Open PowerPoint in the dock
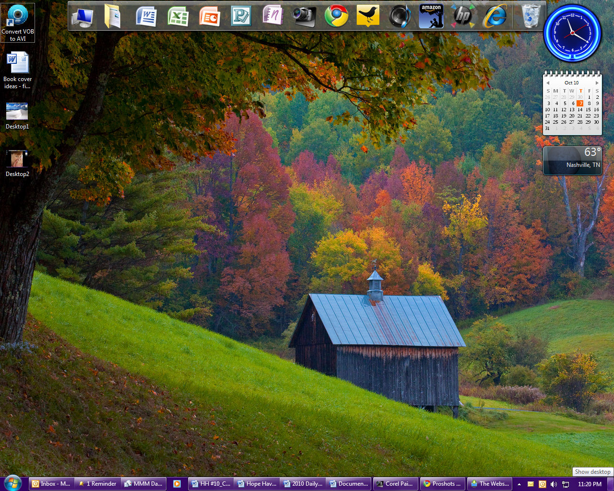Viewport: 614px width, 491px height. [210, 16]
